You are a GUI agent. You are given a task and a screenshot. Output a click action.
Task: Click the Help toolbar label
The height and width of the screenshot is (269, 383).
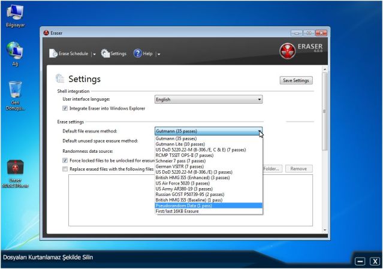[x=147, y=53]
